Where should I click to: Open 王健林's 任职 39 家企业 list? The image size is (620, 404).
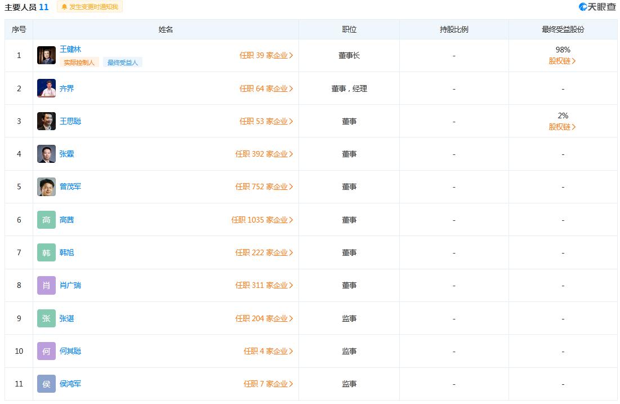click(x=266, y=55)
